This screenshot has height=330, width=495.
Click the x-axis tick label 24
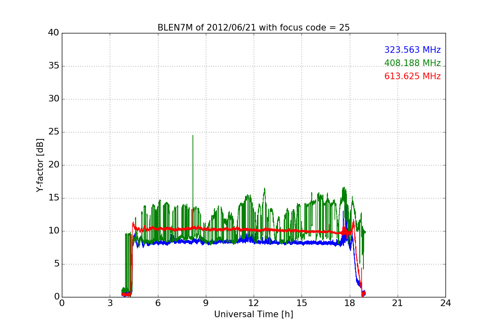coord(445,303)
